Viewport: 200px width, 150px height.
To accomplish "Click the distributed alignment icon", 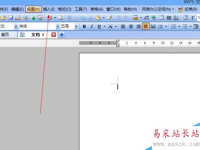I will (x=153, y=26).
